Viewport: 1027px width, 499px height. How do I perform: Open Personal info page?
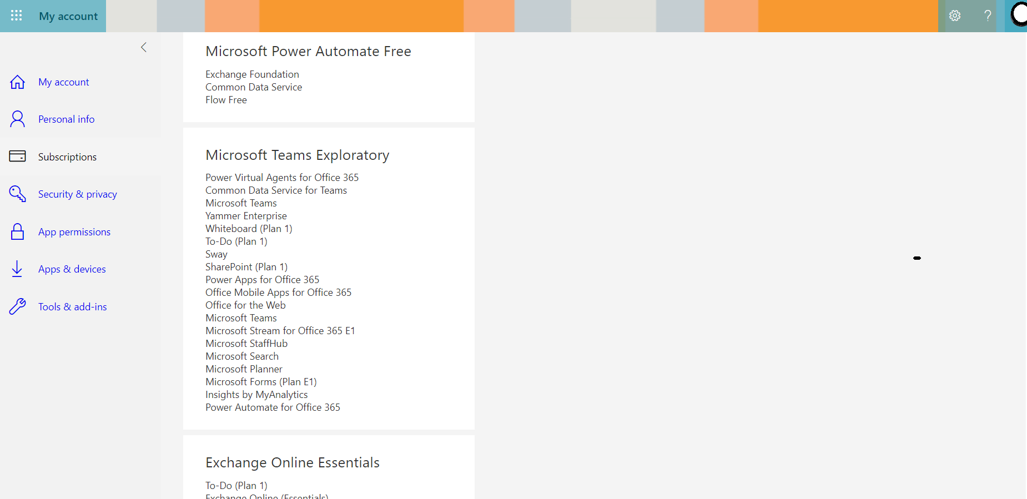point(67,119)
